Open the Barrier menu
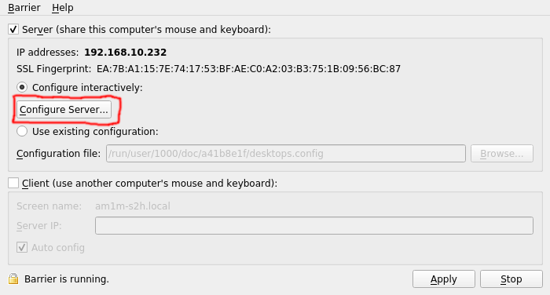Screen dimensions: 550x295 point(24,8)
